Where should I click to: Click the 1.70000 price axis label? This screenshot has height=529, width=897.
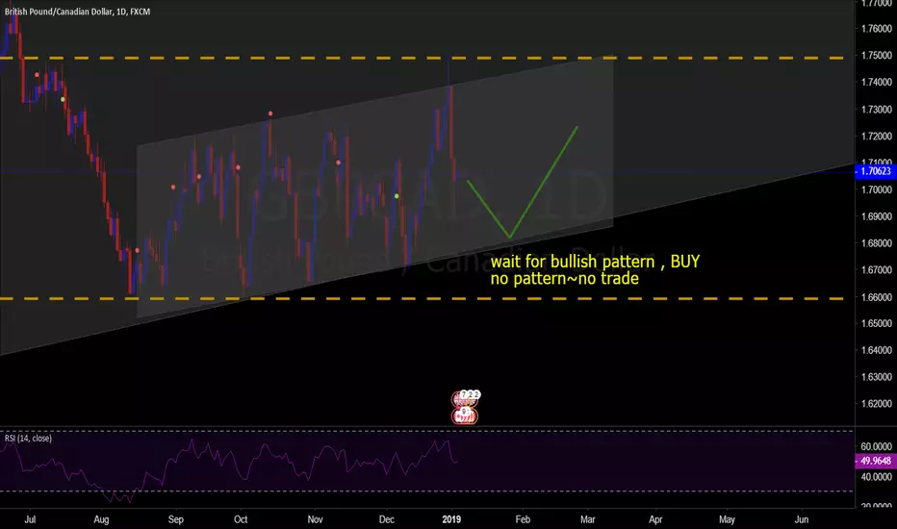coord(877,189)
